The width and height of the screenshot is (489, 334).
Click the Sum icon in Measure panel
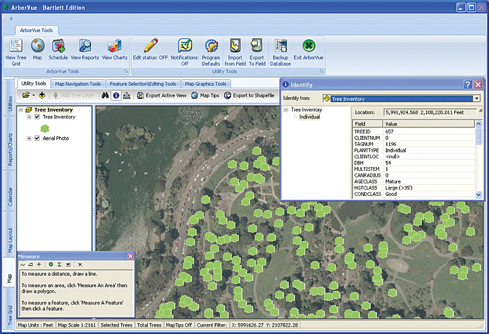point(59,264)
